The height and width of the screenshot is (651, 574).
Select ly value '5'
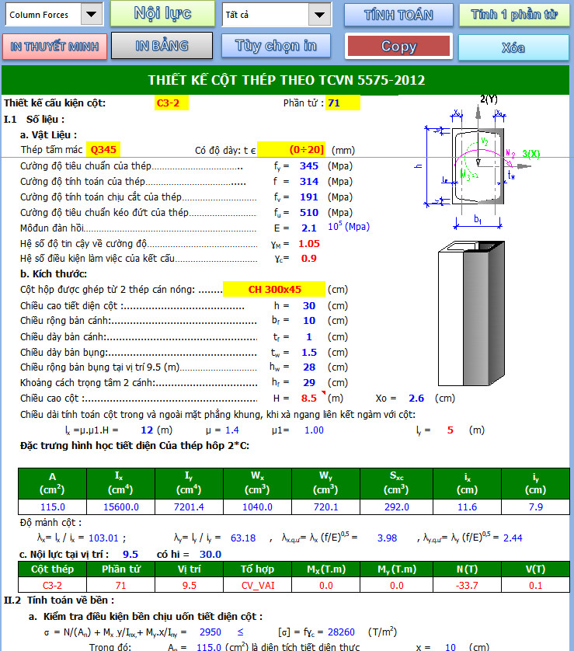pyautogui.click(x=450, y=430)
